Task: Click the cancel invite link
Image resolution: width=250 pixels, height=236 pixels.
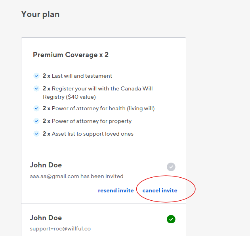Action: click(160, 190)
